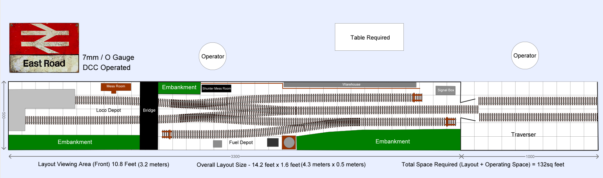The image size is (603, 178).
Task: Click the Loco Depot label
Action: click(x=108, y=110)
